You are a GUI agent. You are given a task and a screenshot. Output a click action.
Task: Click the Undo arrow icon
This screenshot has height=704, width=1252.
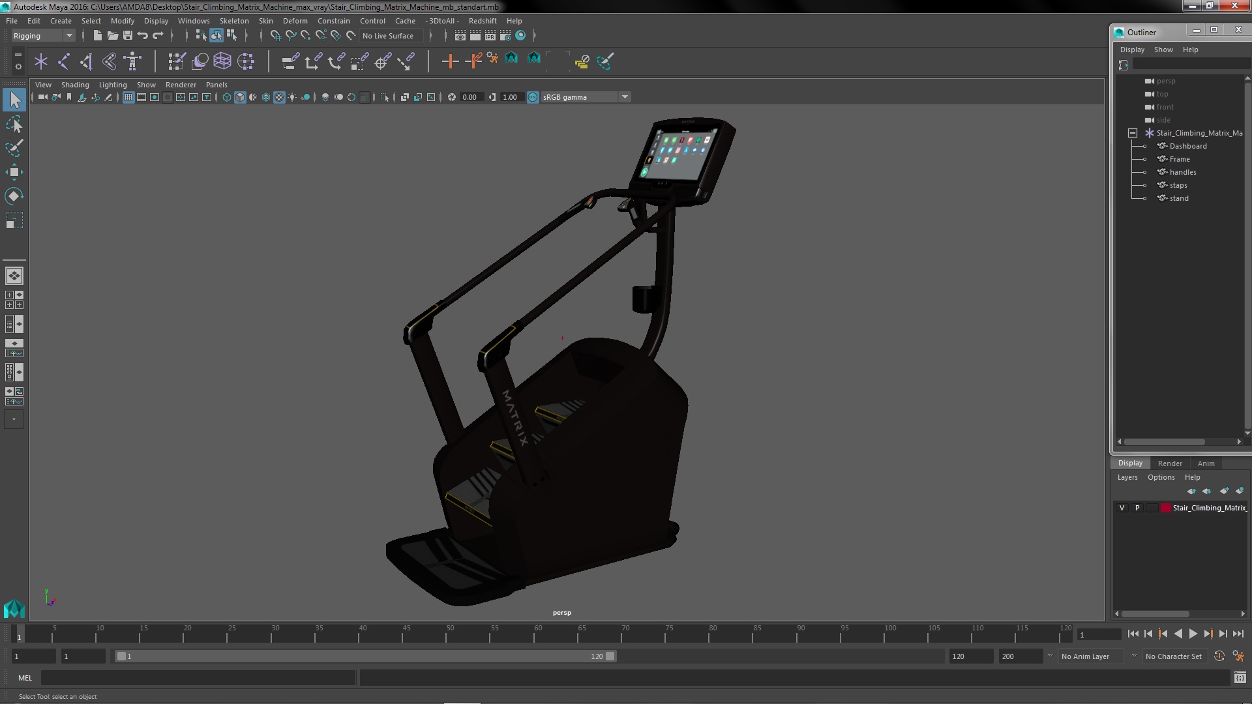[143, 36]
